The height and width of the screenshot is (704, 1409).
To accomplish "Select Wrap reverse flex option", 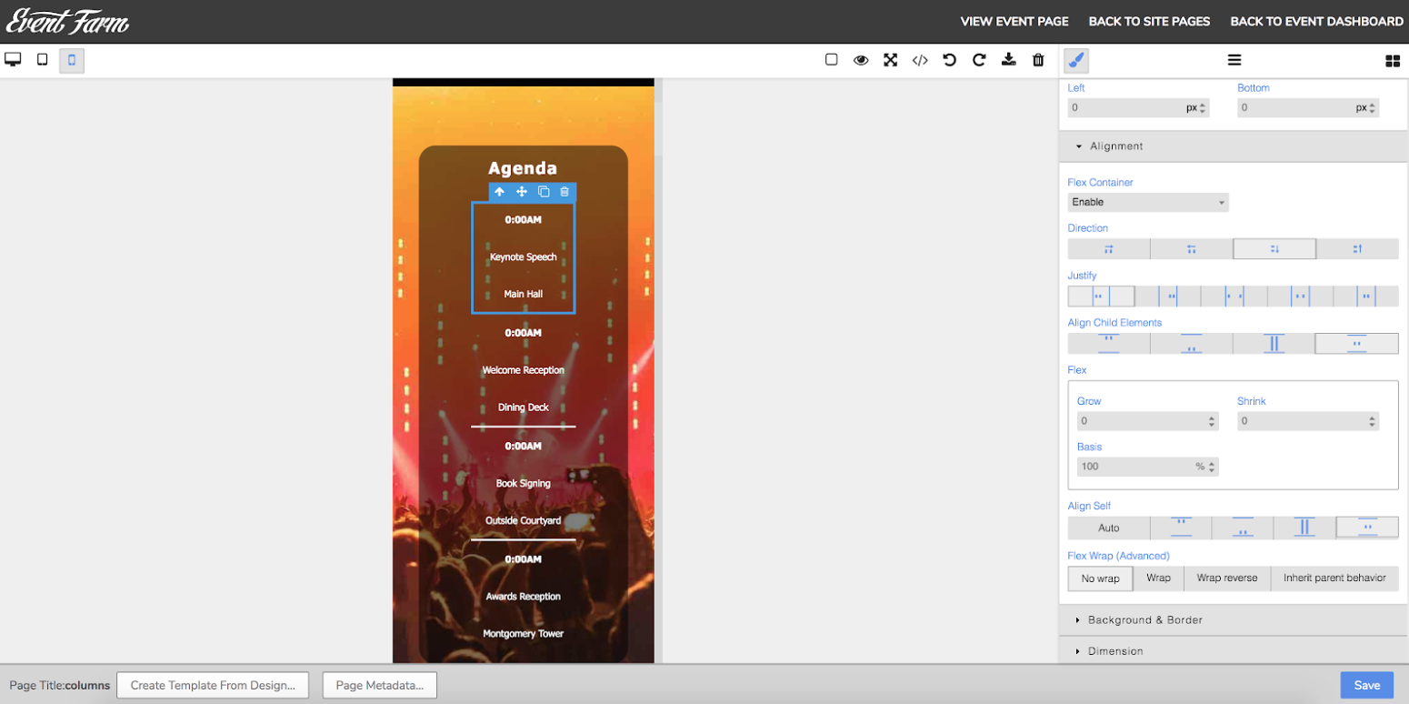I will [x=1227, y=578].
